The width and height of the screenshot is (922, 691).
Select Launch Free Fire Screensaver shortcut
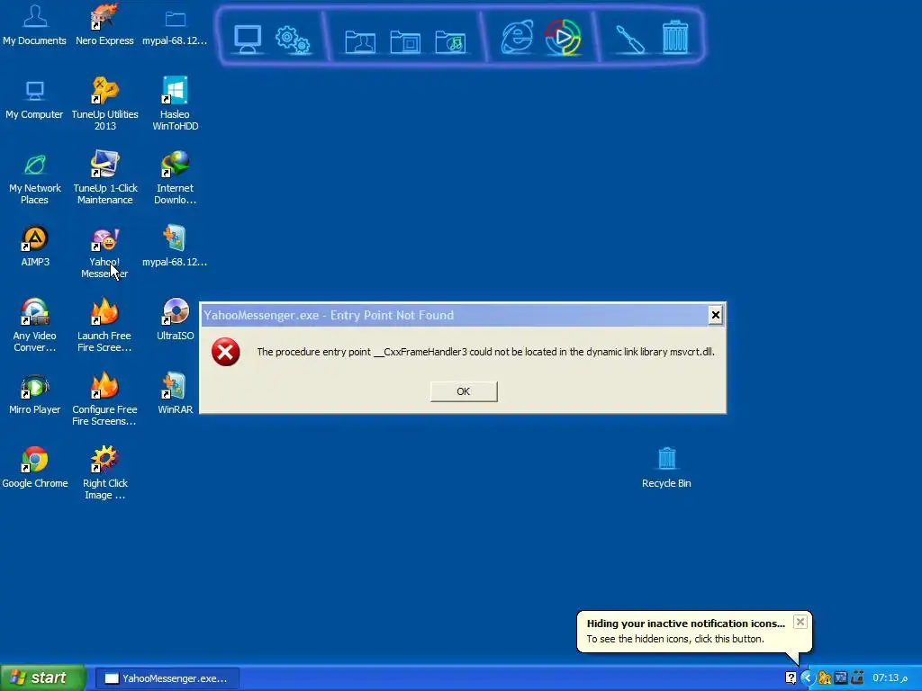pos(104,326)
